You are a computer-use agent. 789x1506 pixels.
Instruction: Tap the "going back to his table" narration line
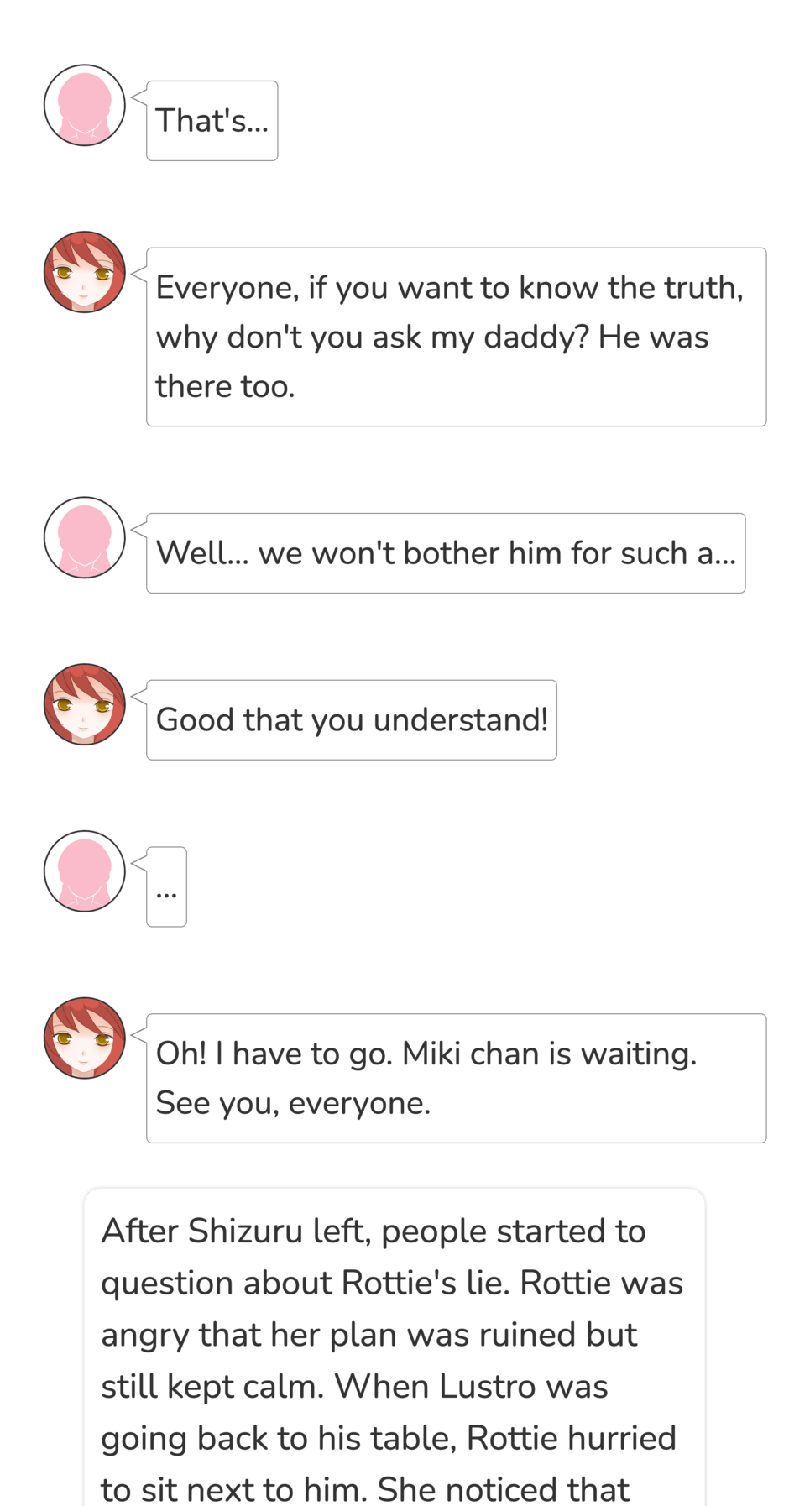click(x=389, y=1438)
